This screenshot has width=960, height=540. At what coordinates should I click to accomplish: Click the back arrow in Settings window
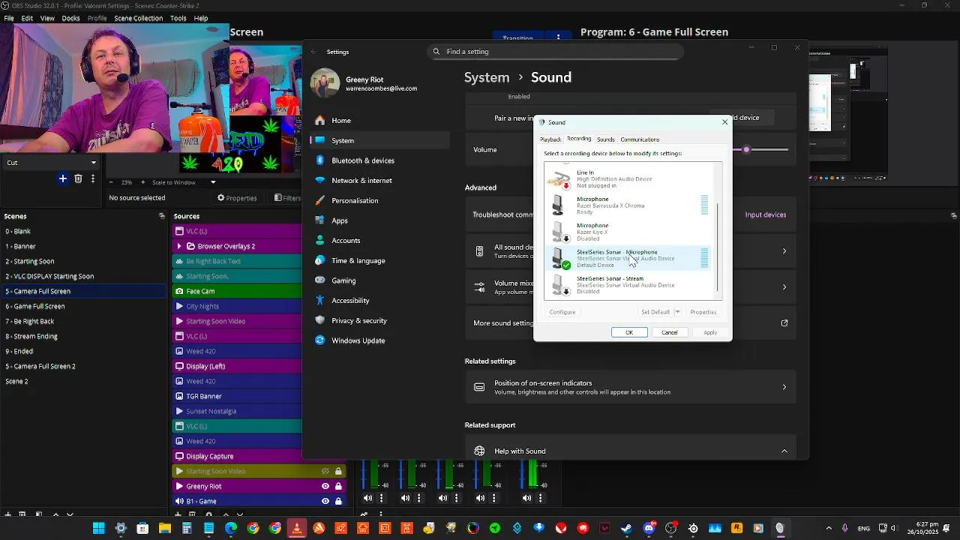point(314,52)
